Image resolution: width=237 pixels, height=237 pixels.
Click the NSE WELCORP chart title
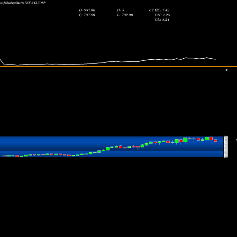(35, 3)
